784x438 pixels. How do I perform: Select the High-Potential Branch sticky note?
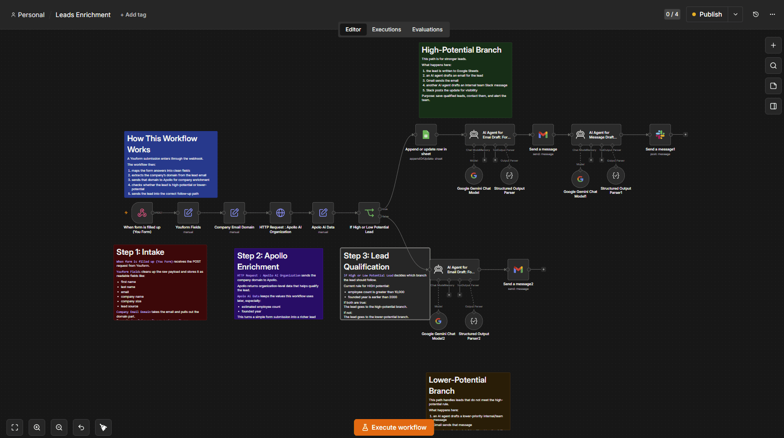pyautogui.click(x=465, y=80)
